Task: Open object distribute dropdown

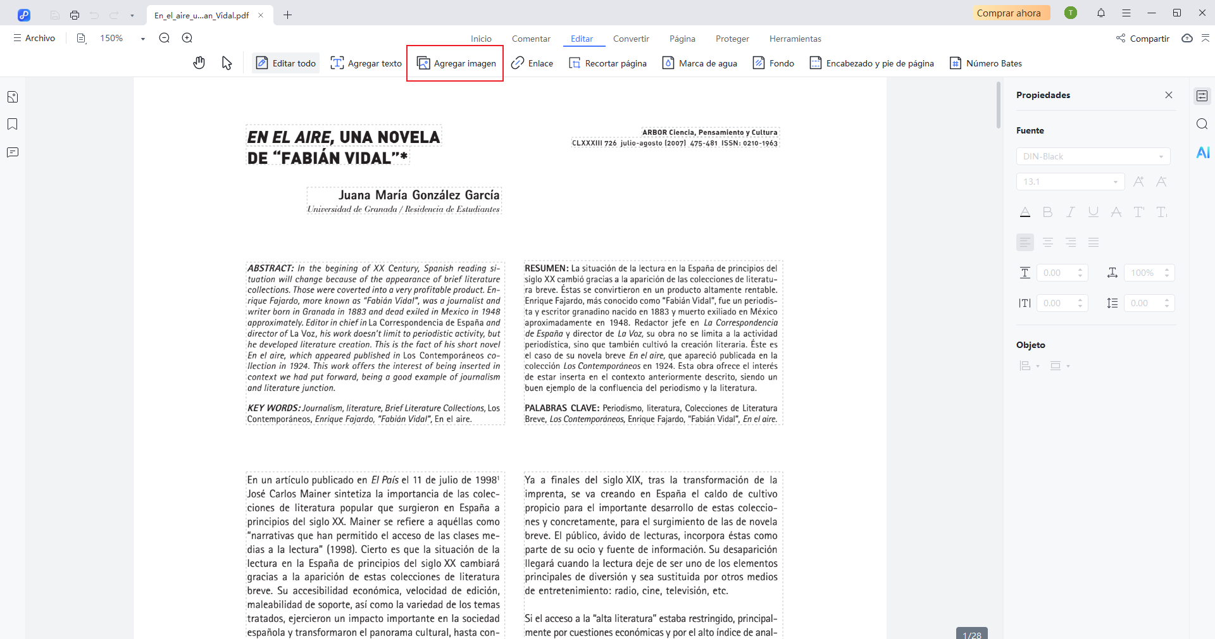Action: click(x=1060, y=366)
